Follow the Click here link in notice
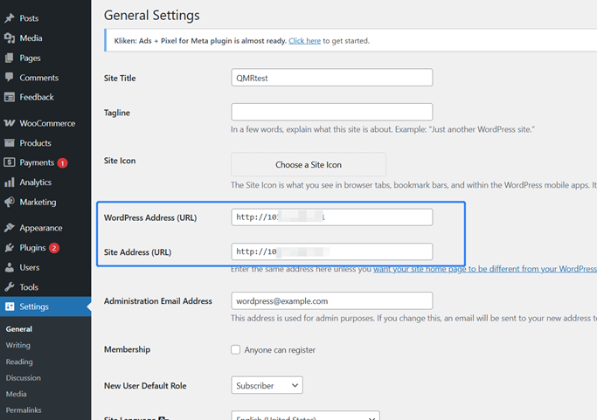 coord(304,41)
